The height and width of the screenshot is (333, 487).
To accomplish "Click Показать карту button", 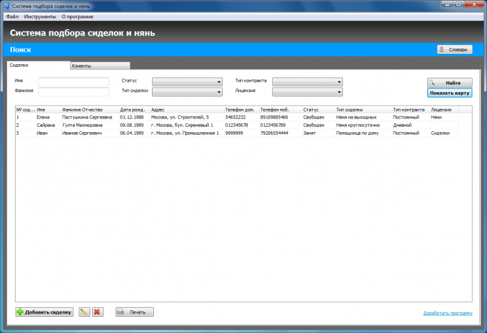I will tap(450, 93).
